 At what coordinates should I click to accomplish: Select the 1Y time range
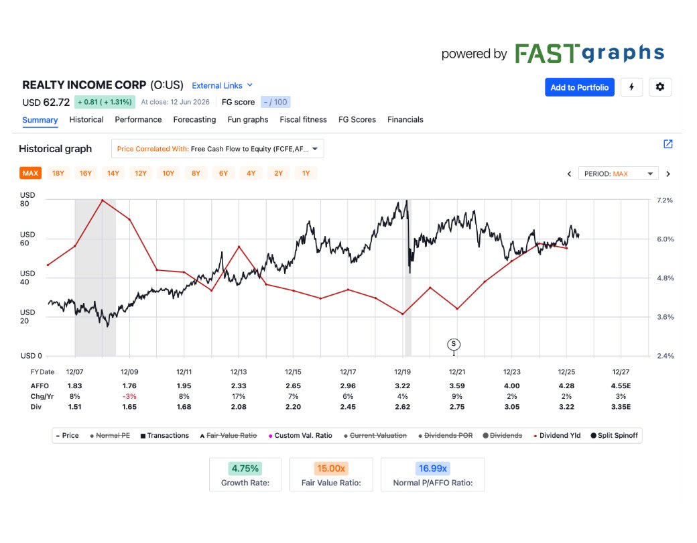[306, 173]
